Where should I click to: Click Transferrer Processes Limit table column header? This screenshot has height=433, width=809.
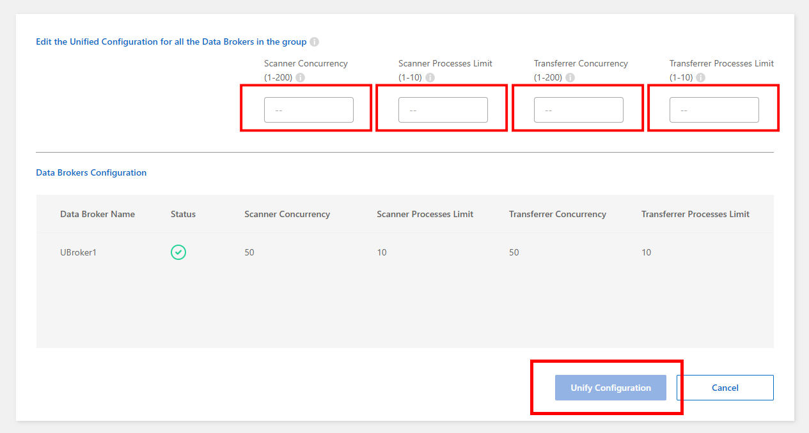coord(695,214)
